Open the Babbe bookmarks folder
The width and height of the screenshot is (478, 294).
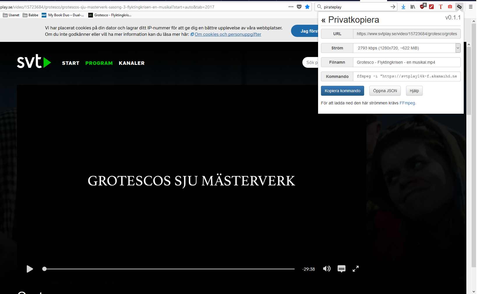pyautogui.click(x=31, y=15)
